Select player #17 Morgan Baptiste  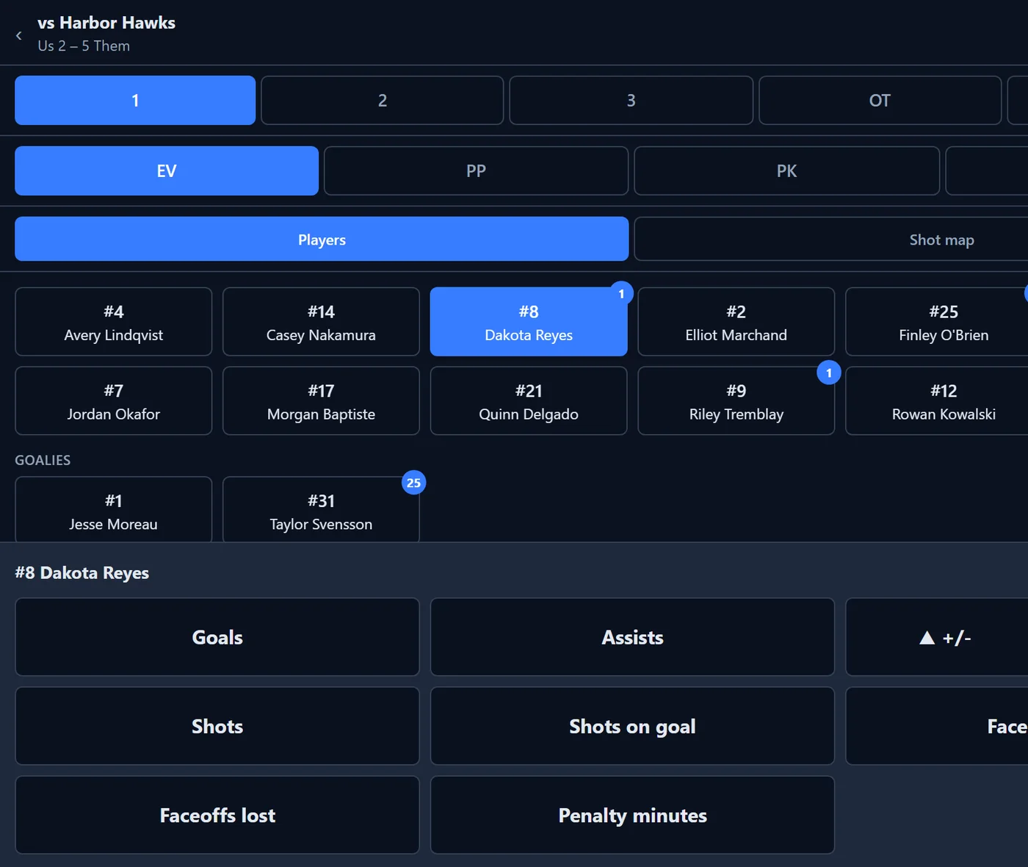coord(321,401)
